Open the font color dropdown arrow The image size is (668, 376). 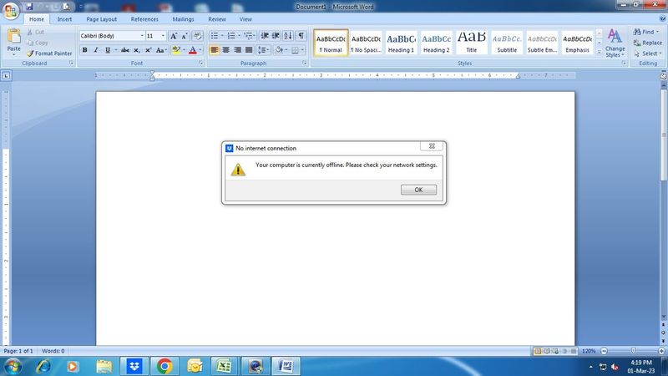coord(200,50)
